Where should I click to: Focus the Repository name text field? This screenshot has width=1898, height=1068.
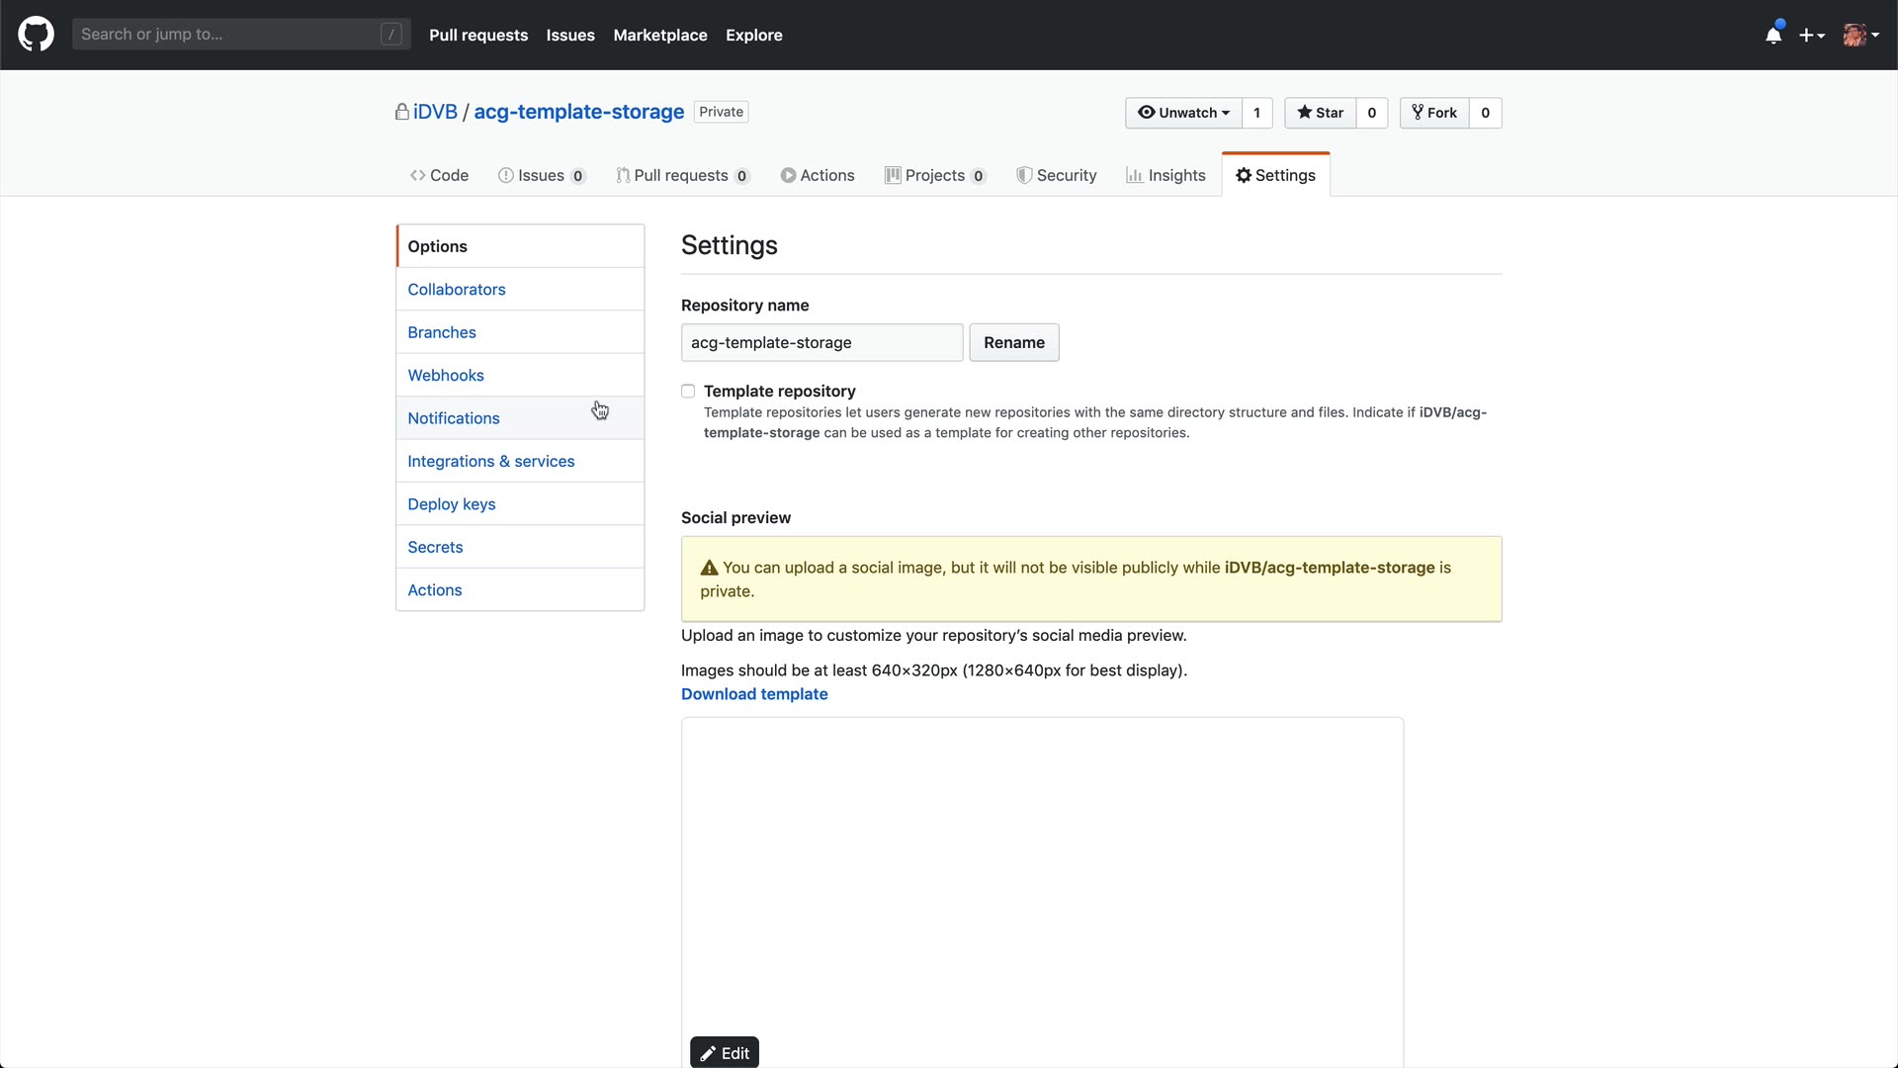(x=820, y=343)
